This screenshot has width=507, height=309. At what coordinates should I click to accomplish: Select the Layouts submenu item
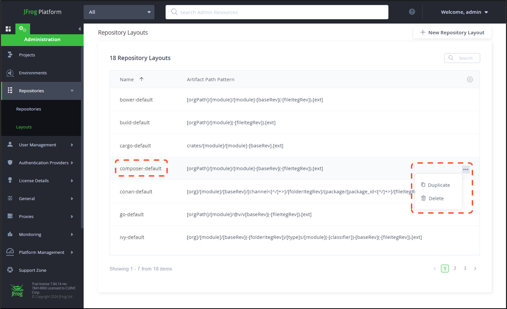point(24,127)
